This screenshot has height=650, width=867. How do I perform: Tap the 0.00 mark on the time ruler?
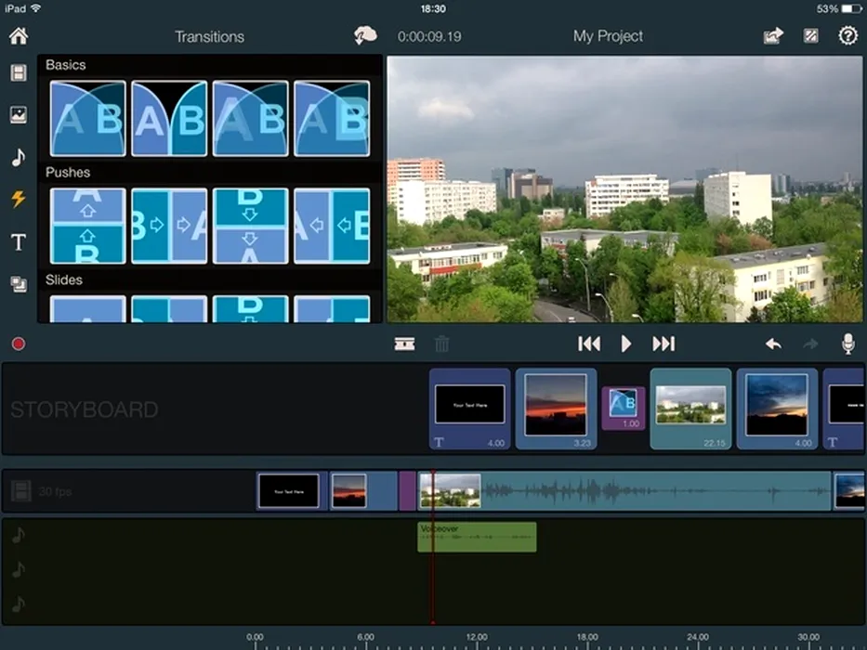point(255,637)
